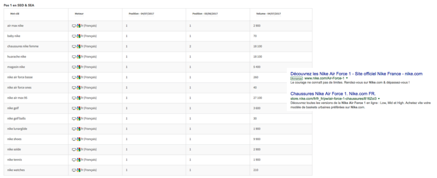Click the www.nike.com/Air-Force-1 URL
Image resolution: width=437 pixels, height=178 pixels.
click(324, 79)
